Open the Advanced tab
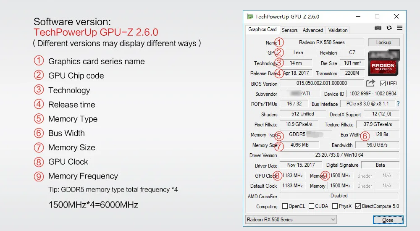This screenshot has width=420, height=231. (x=313, y=30)
